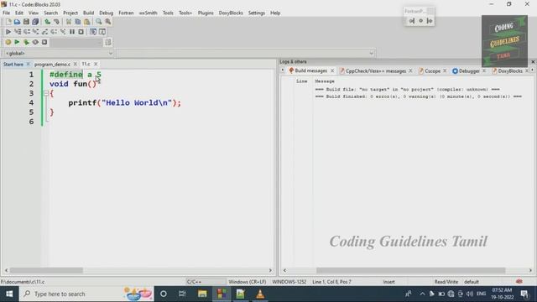Click Fortran toolbar middle home icon
This screenshot has height=302, width=537.
coord(420,21)
